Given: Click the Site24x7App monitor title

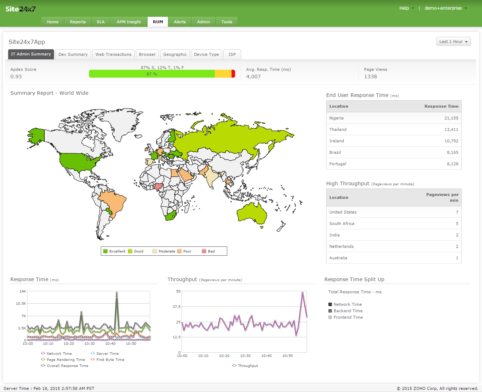Looking at the screenshot, I should tap(27, 42).
